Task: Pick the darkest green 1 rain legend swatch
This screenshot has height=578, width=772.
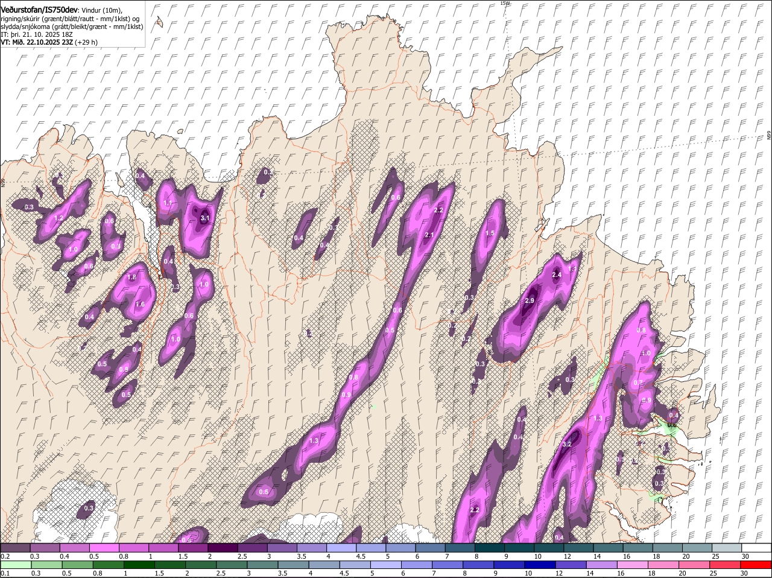Action: point(141,565)
